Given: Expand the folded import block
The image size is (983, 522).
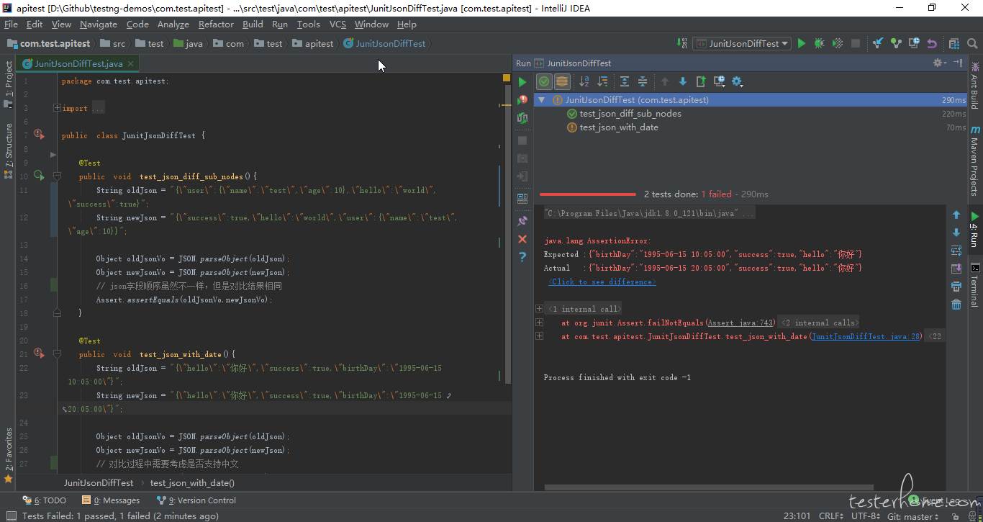Looking at the screenshot, I should (x=57, y=108).
